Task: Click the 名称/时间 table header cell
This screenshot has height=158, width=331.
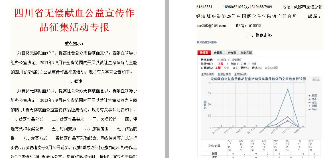Action: click(214, 146)
